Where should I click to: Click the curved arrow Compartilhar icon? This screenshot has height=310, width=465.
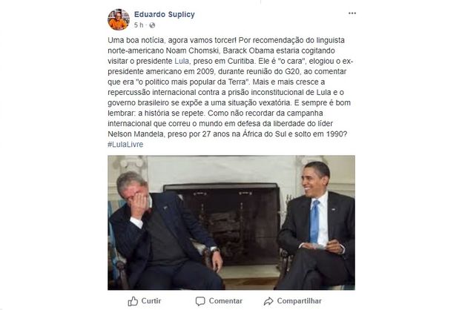268,301
